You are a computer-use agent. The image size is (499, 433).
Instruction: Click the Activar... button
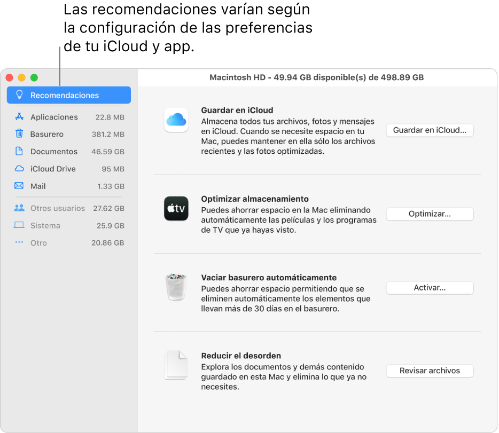430,287
